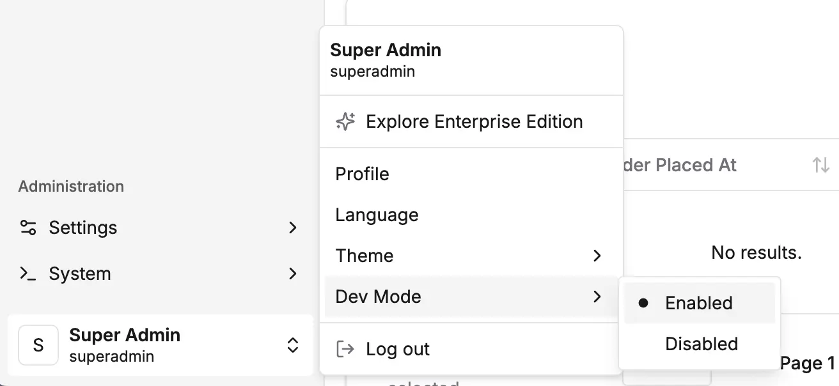Click the Super Admin name in the menu header
The height and width of the screenshot is (386, 839).
(386, 50)
